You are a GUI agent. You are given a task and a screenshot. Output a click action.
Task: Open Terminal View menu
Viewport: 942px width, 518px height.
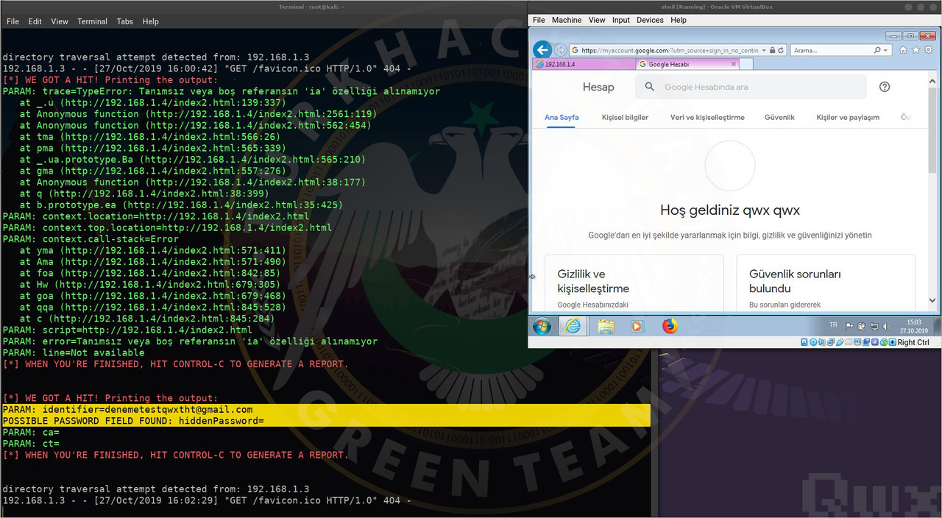(60, 21)
